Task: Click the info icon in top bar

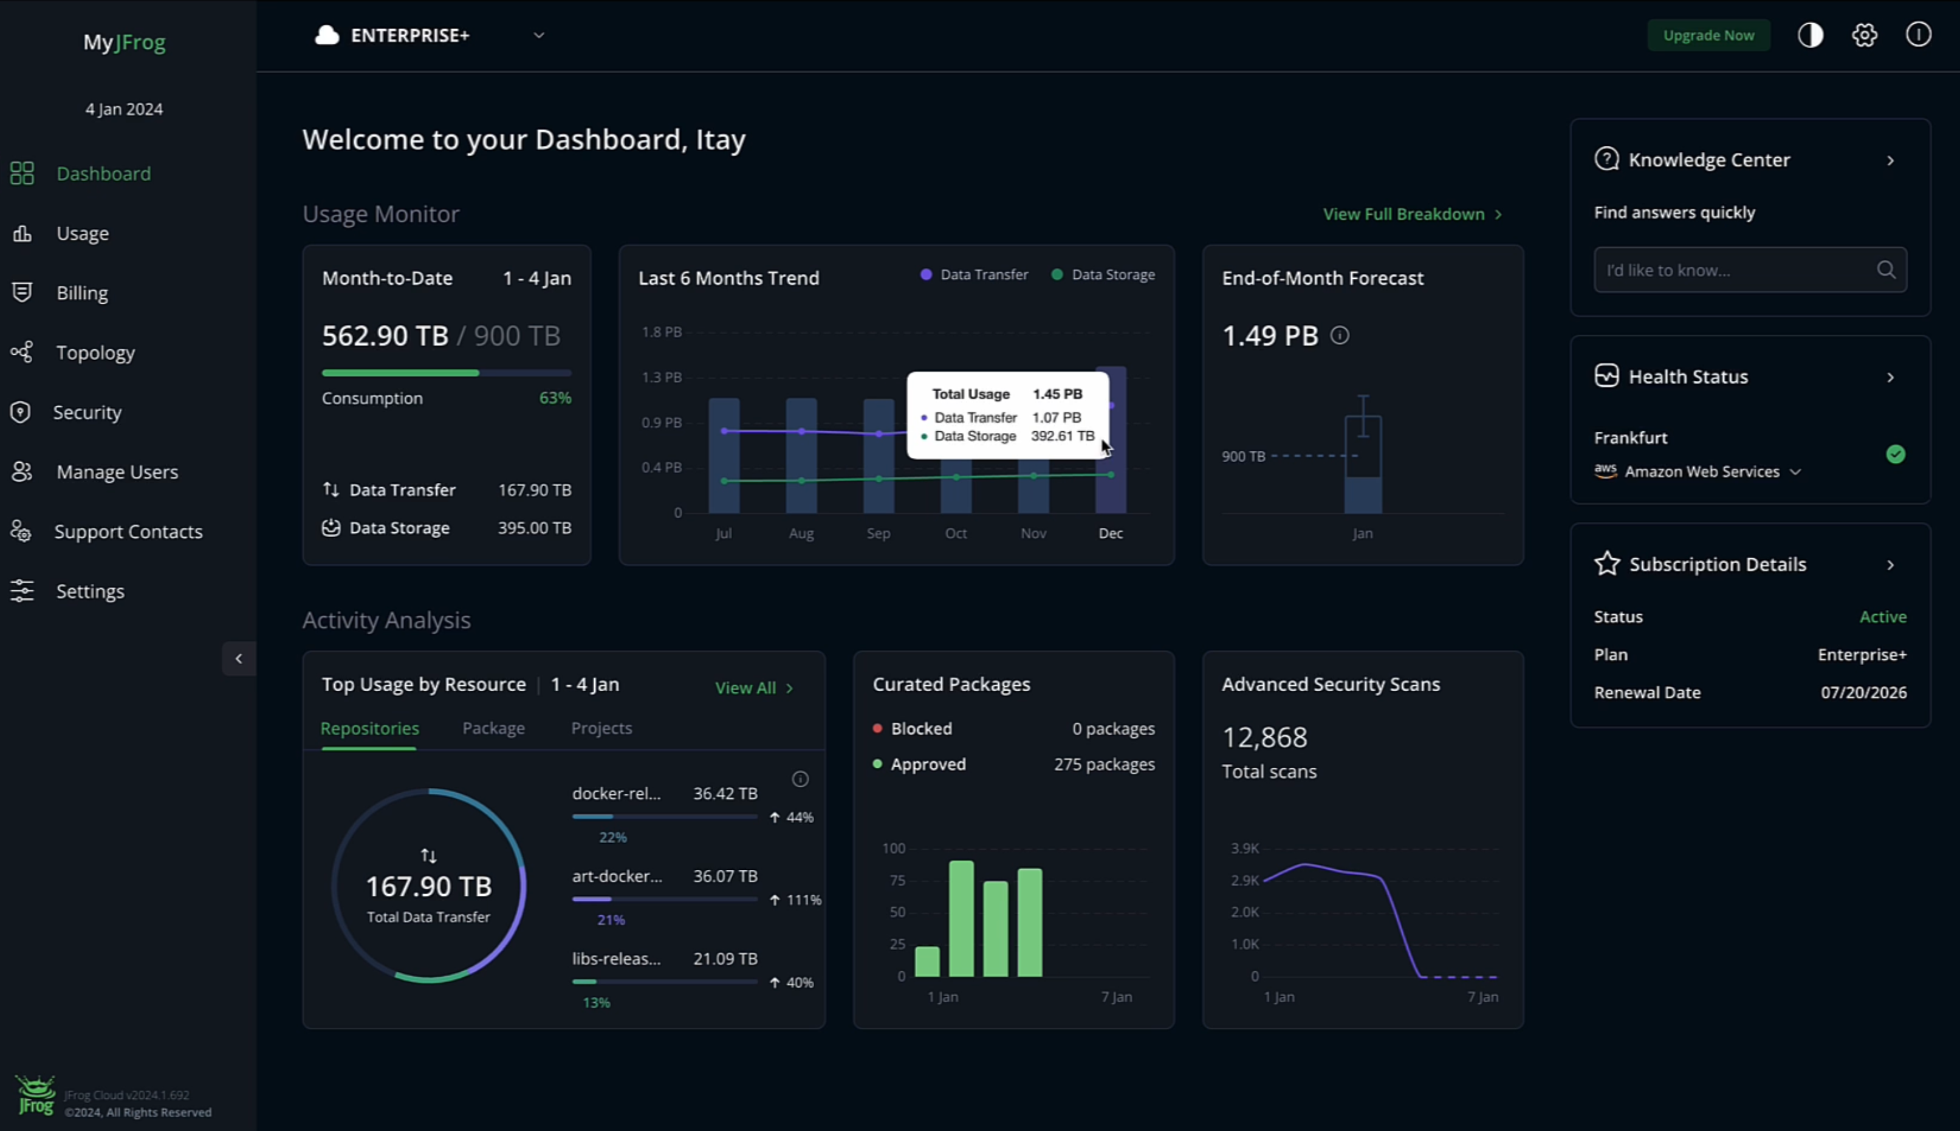Action: coord(1918,35)
